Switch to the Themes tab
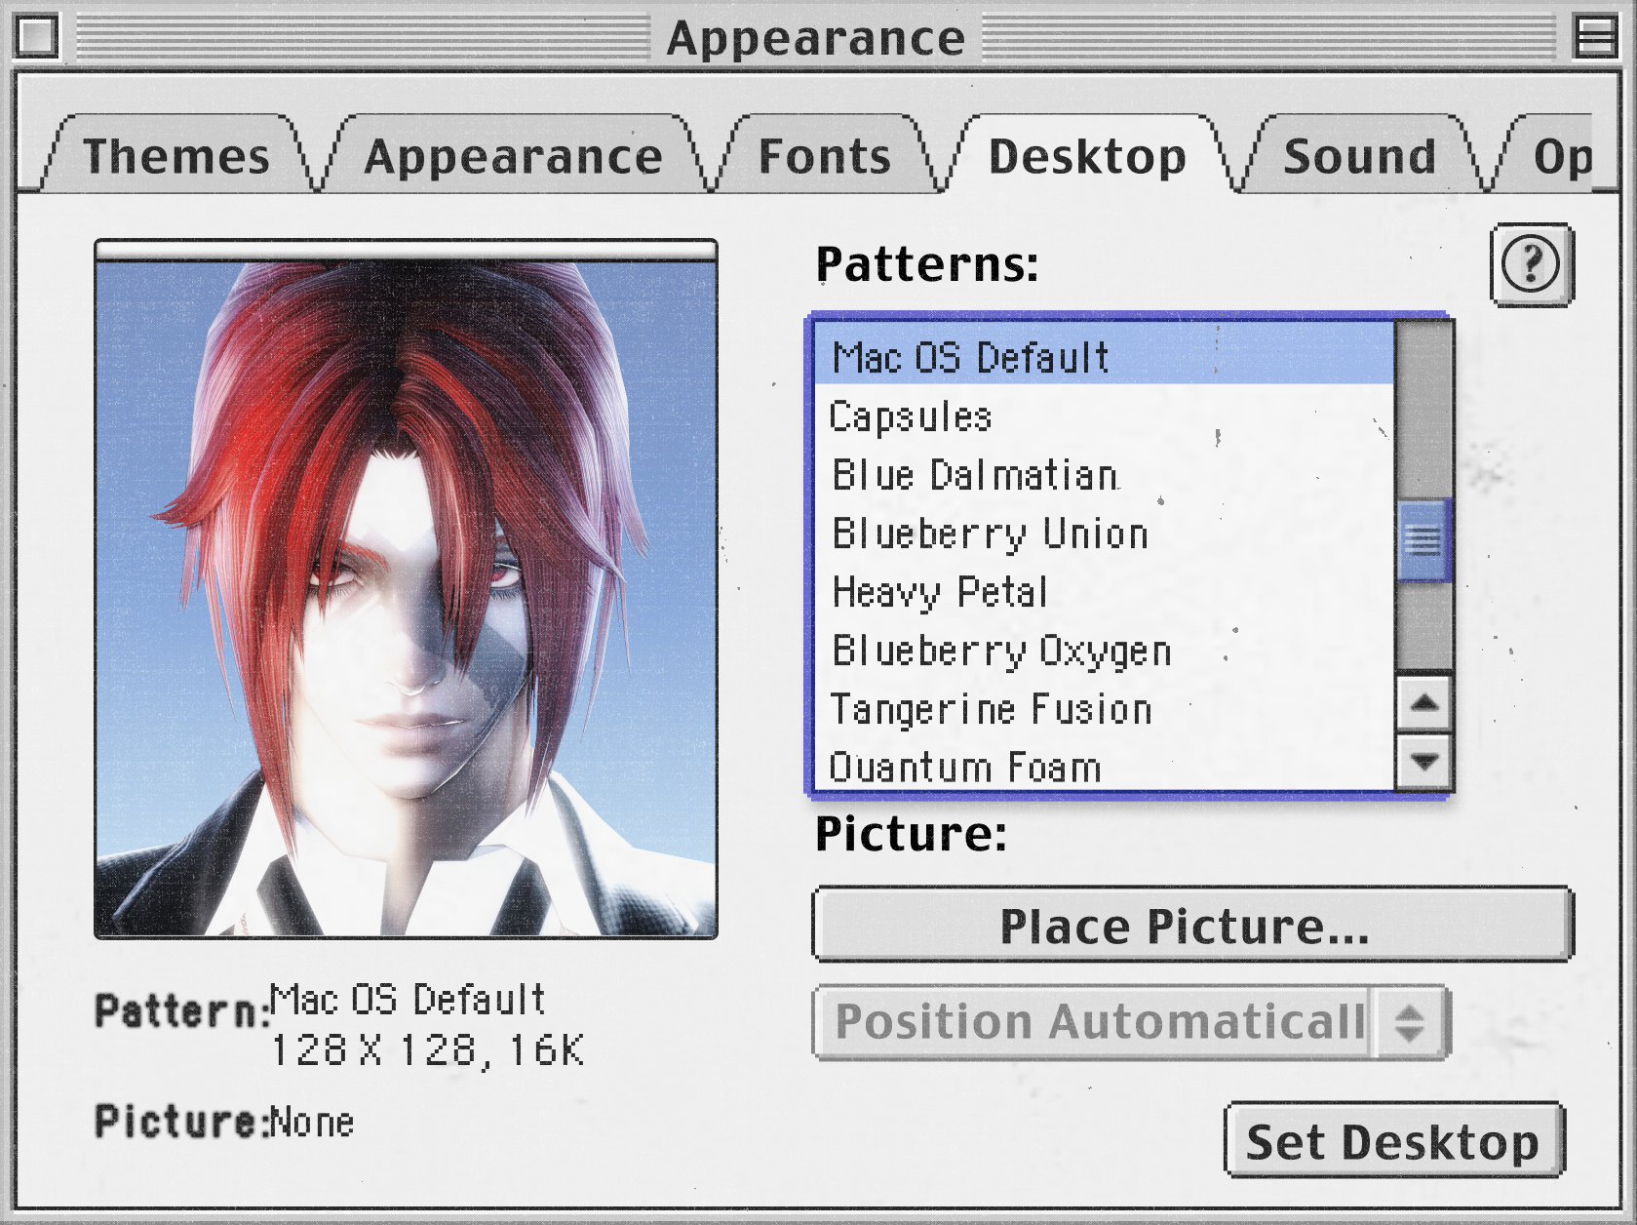 (x=176, y=156)
